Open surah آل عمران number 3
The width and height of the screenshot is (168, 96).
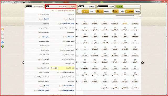115,23
